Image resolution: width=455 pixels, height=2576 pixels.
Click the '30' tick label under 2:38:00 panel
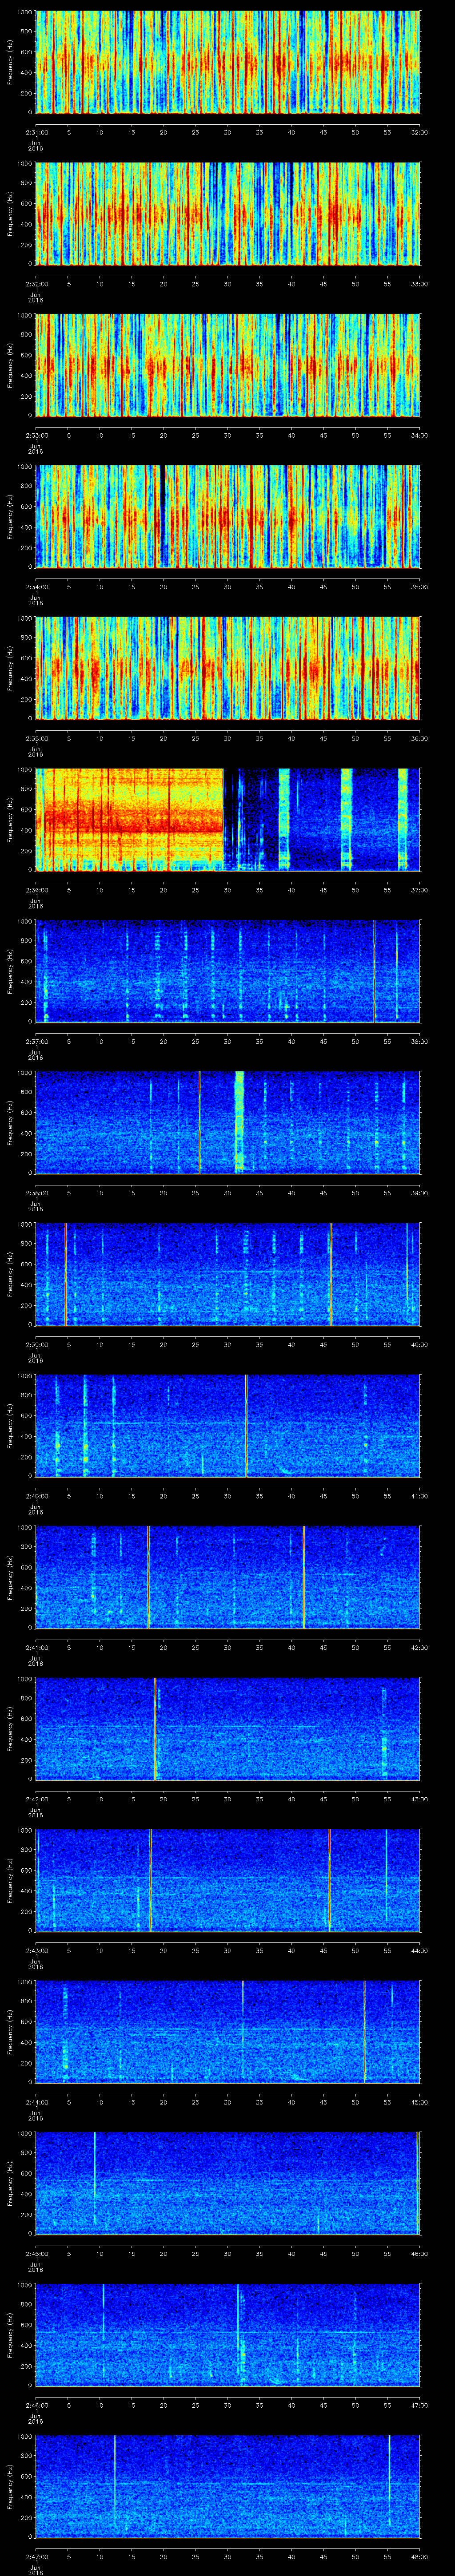(227, 1193)
